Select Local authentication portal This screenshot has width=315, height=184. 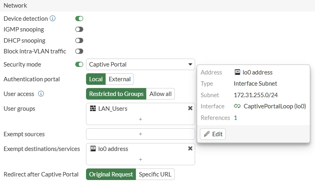pos(96,79)
